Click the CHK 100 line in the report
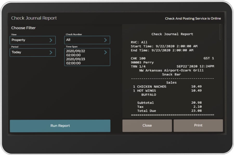 tap(138, 58)
